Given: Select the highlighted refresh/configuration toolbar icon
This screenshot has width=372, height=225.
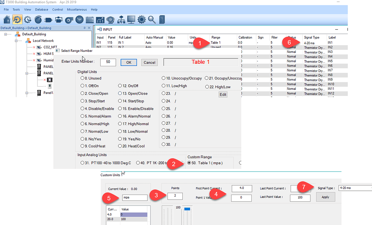Looking at the screenshot, I should pyautogui.click(x=17, y=20).
